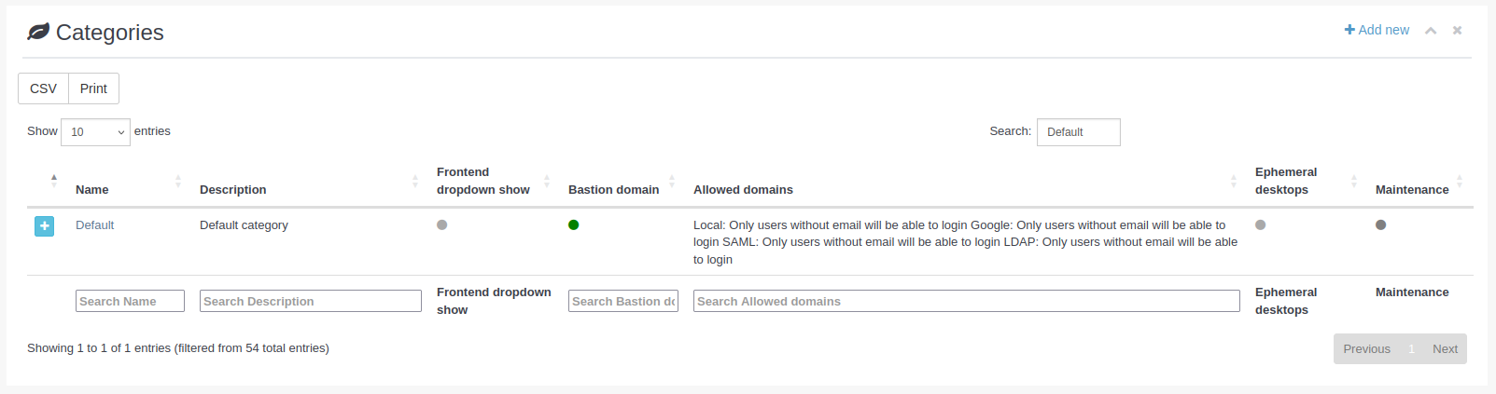1496x394 pixels.
Task: Sort by Maintenance column header
Action: pyautogui.click(x=1411, y=189)
